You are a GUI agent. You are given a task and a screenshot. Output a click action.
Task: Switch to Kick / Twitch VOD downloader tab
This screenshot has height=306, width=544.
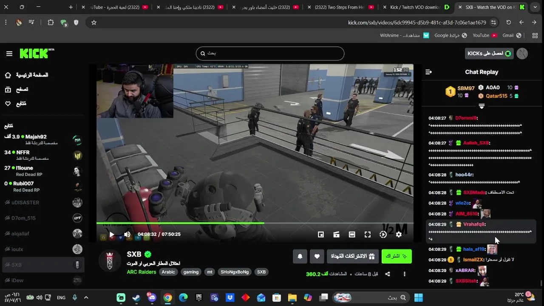[416, 7]
